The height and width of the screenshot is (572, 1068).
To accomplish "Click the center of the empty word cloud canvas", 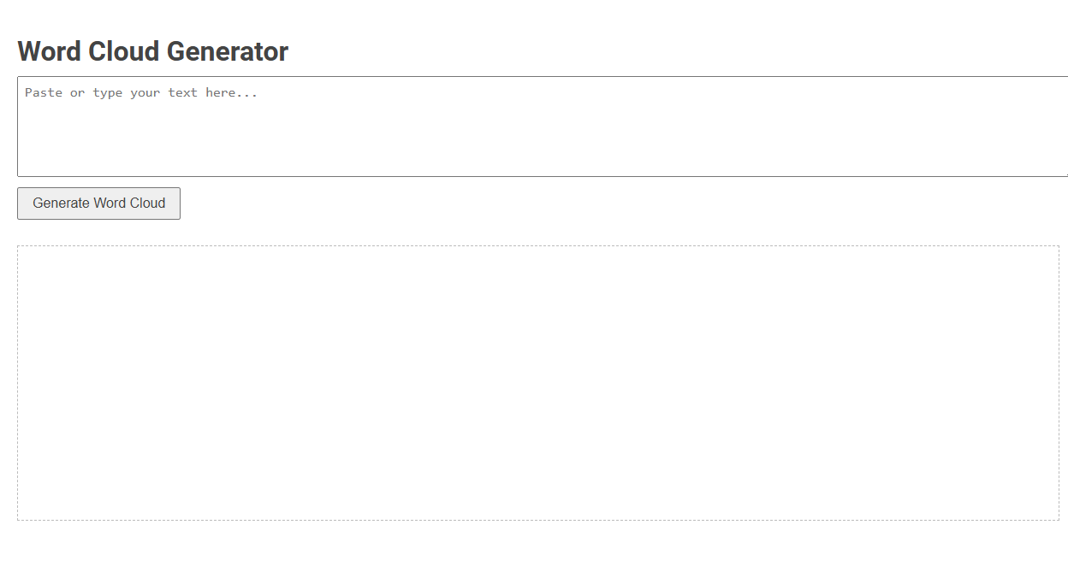I will [x=537, y=383].
